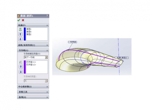The height and width of the screenshot is (110, 150).
Task: Open the disabled 无 tangency type dropdown
Action: coord(46,81)
